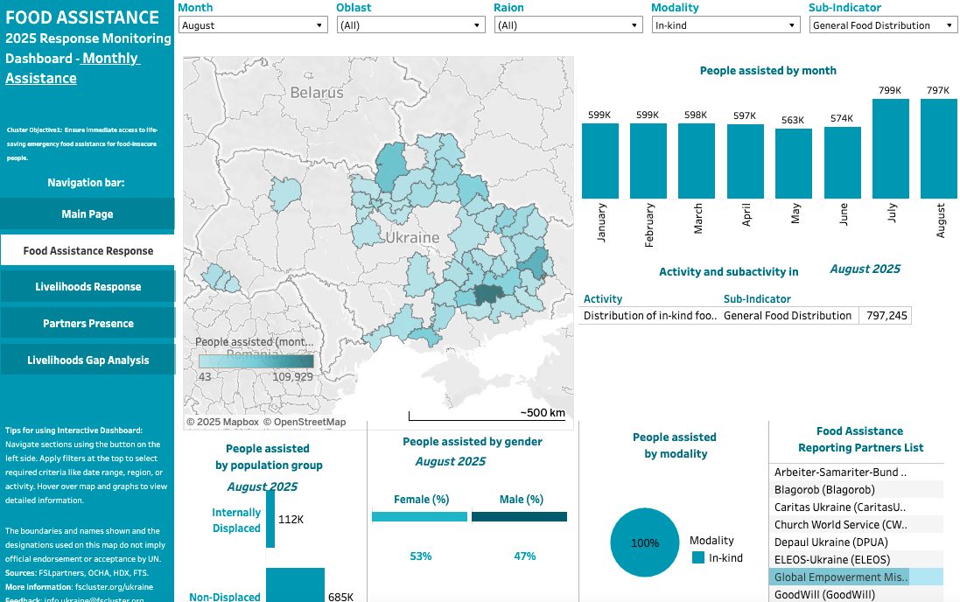Expand the Modality dropdown set to In-kind
Screen dimensions: 960x602
pyautogui.click(x=725, y=25)
